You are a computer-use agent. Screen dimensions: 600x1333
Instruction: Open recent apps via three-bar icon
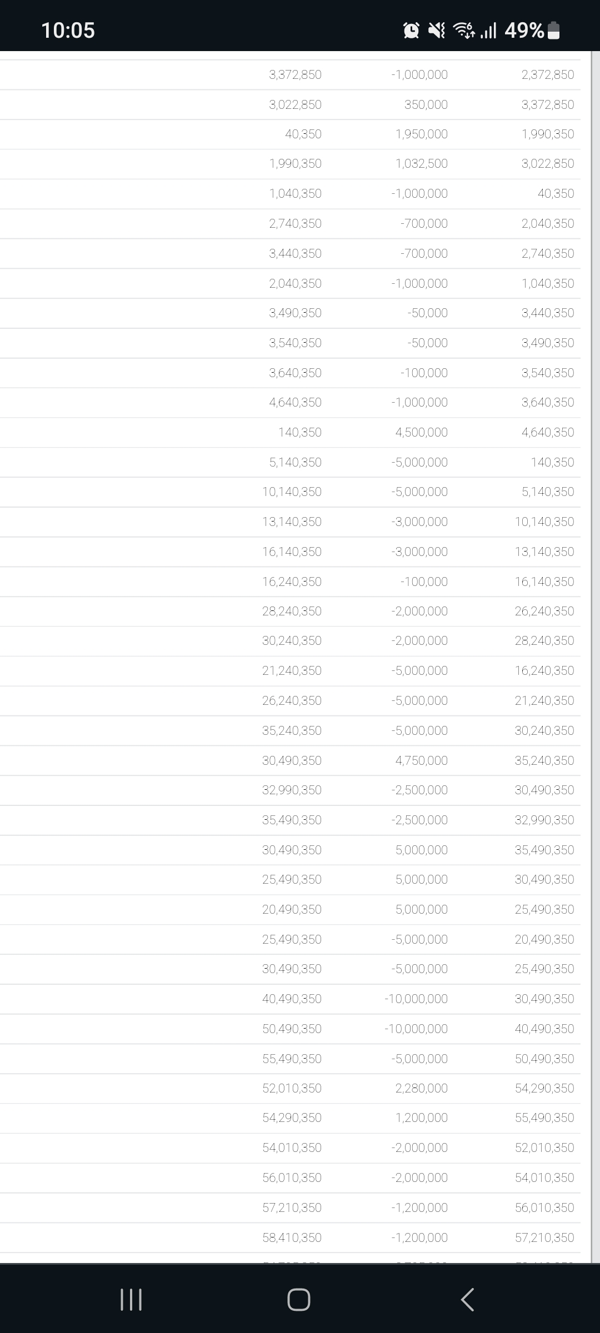(131, 1300)
